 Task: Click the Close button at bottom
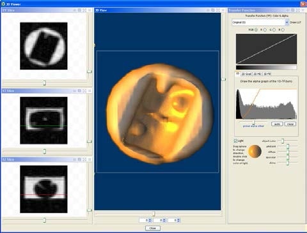click(x=153, y=228)
